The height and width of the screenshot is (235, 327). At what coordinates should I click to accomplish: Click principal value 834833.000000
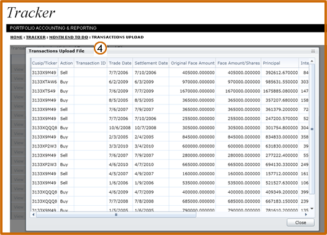(282, 137)
